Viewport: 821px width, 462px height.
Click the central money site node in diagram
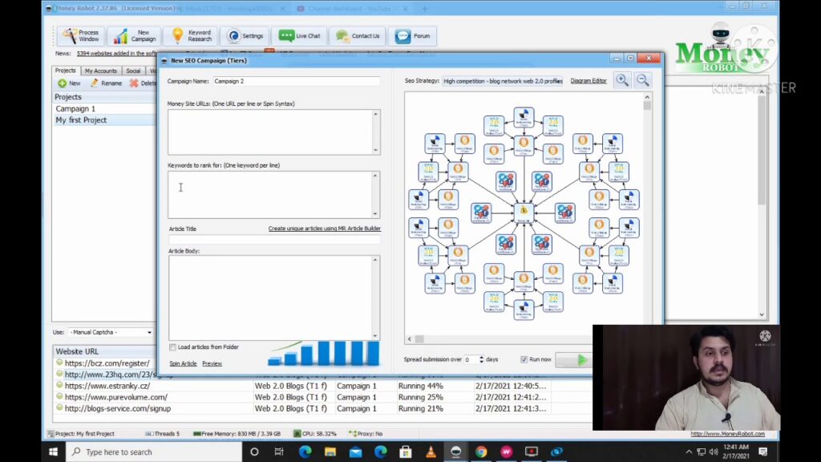pos(524,212)
